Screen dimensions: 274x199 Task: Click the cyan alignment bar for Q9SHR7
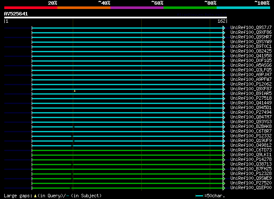click(128, 37)
